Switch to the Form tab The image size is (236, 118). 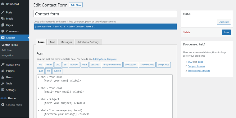(41, 42)
